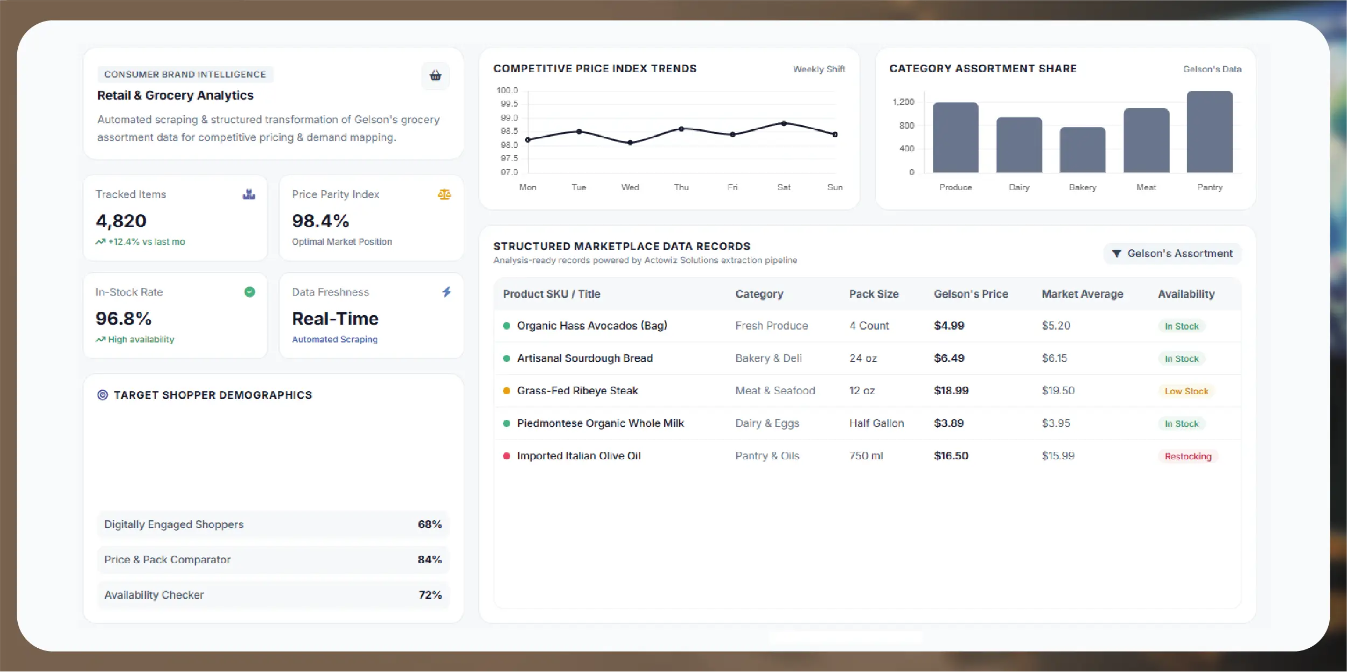Click the Consumer Brand Intelligence tag

(185, 74)
